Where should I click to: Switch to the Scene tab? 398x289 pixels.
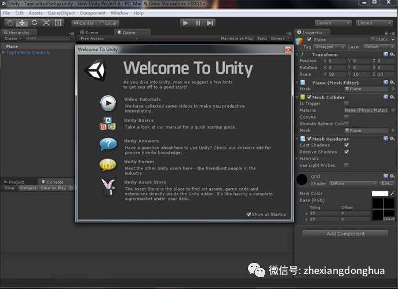coord(89,32)
